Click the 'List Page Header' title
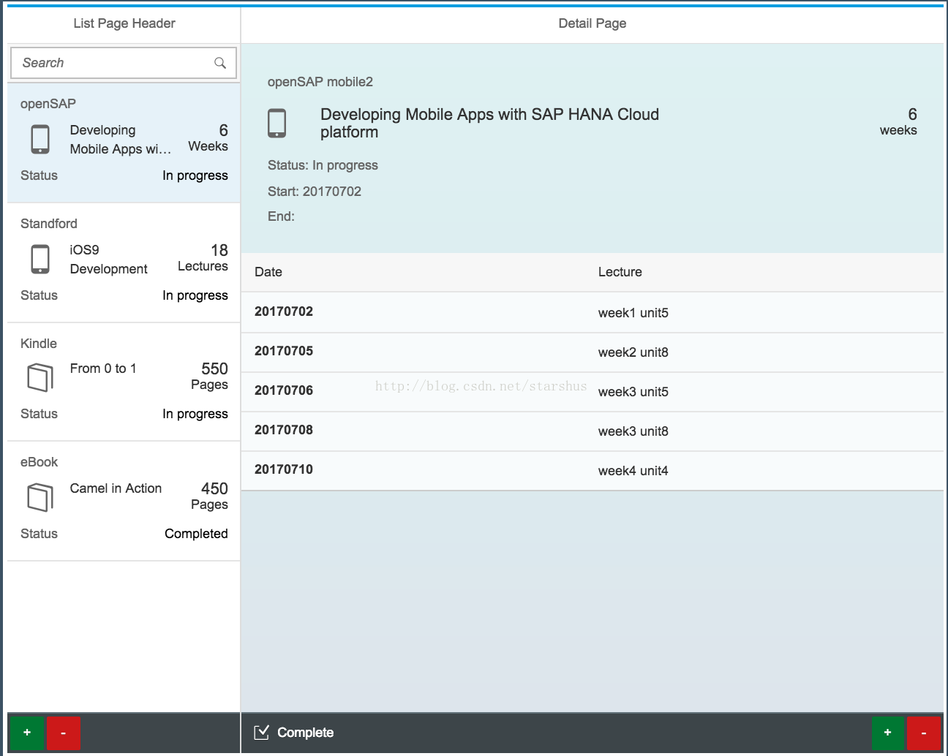Screen dimensions: 948x756 [x=124, y=23]
